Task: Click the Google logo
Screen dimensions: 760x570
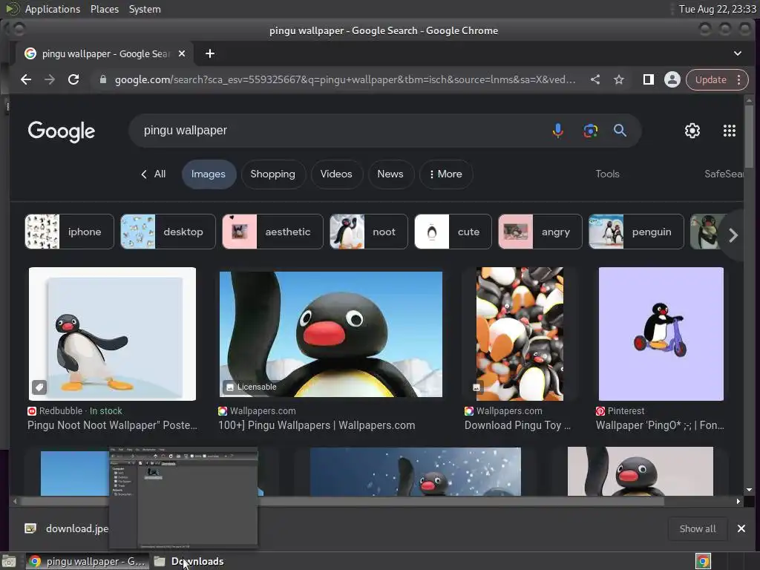Action: tap(62, 131)
